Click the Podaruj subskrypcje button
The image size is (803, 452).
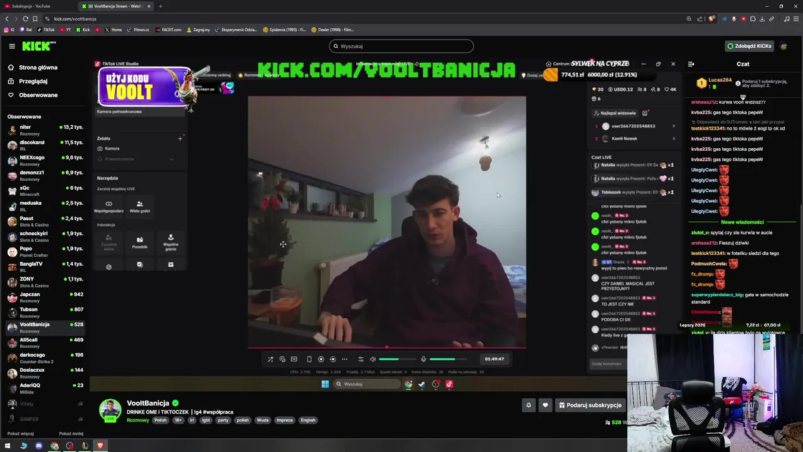[x=590, y=405]
